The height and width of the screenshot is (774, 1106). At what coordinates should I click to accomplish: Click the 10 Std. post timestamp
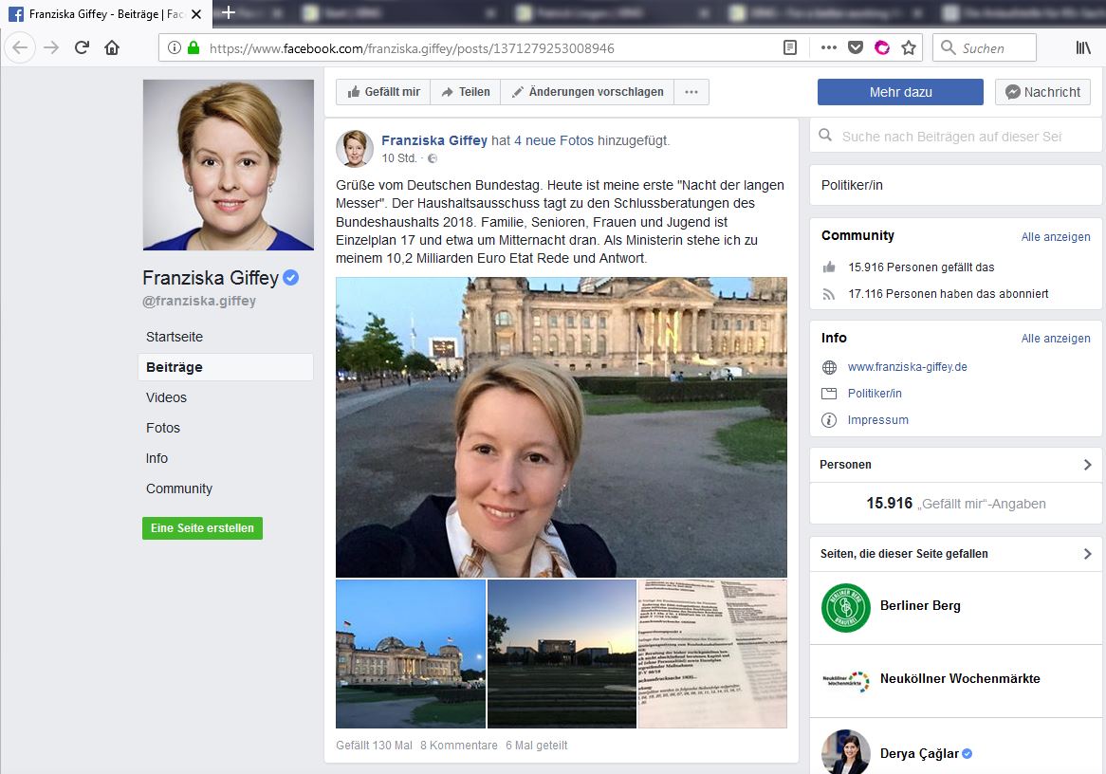click(399, 158)
